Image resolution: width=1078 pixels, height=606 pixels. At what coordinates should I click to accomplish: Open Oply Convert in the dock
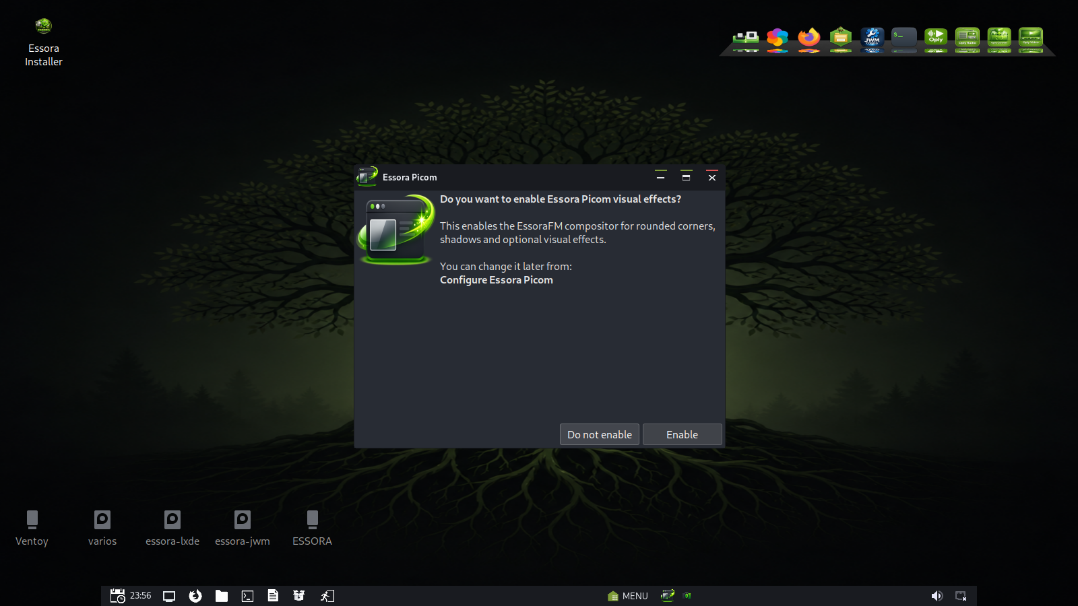click(x=999, y=38)
